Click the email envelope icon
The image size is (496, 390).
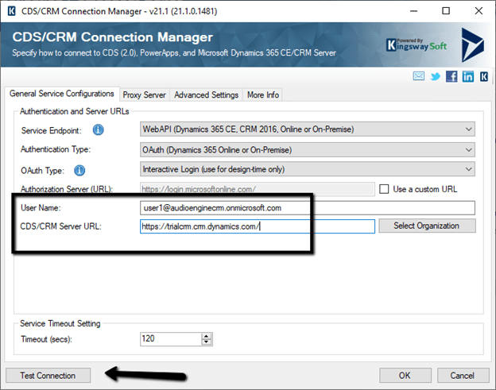(x=418, y=76)
